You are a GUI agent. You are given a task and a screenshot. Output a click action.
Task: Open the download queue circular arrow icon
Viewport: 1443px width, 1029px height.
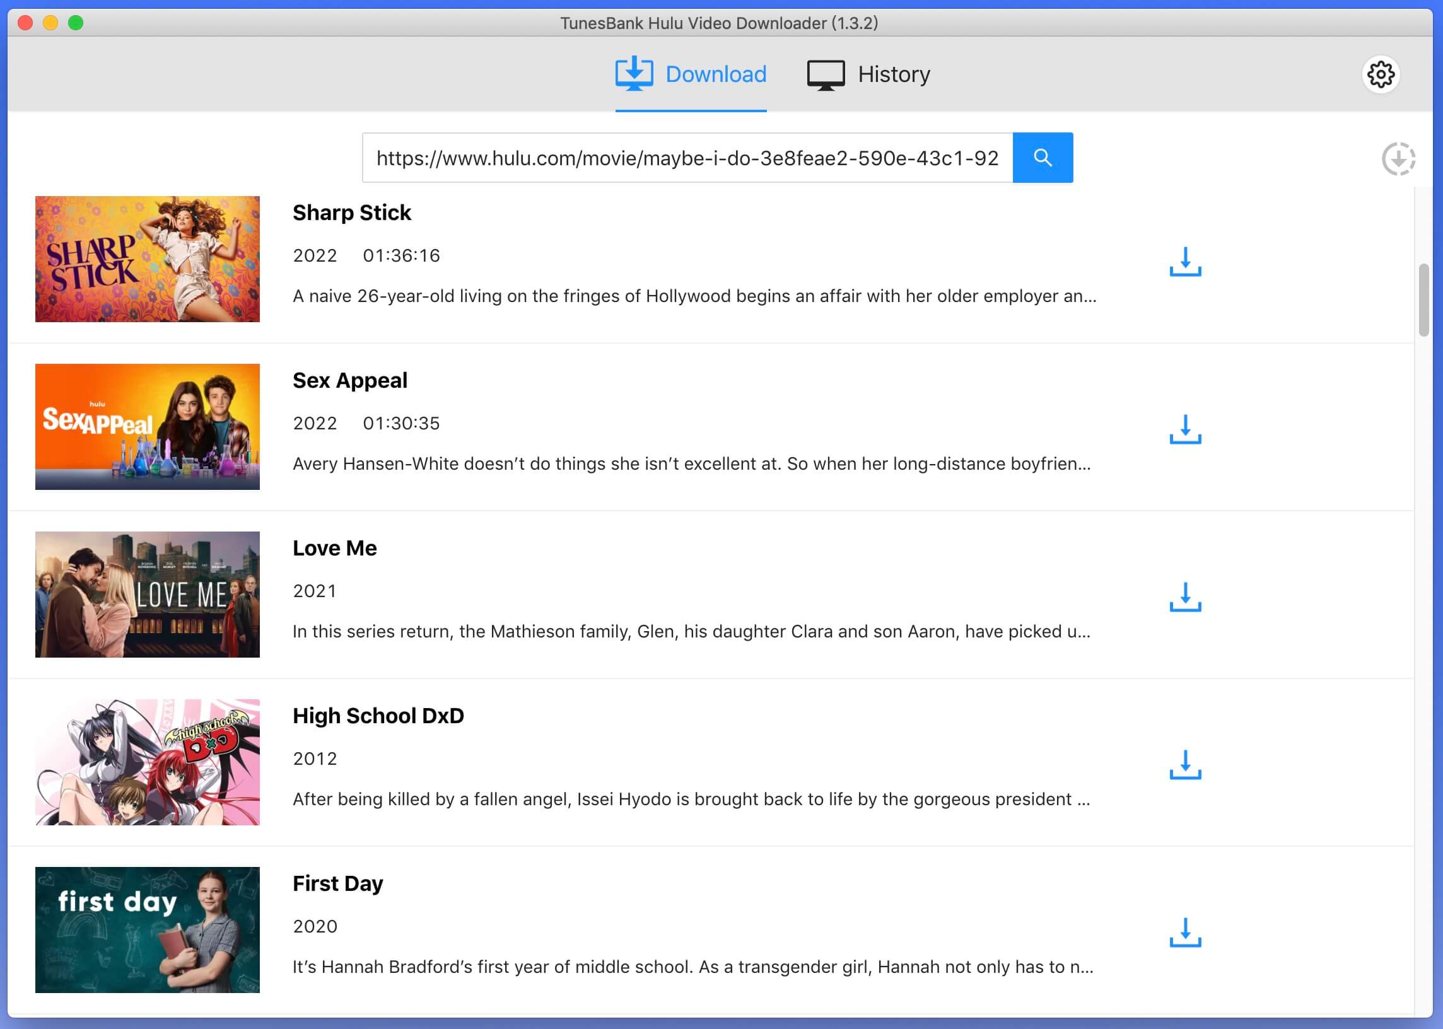1398,158
